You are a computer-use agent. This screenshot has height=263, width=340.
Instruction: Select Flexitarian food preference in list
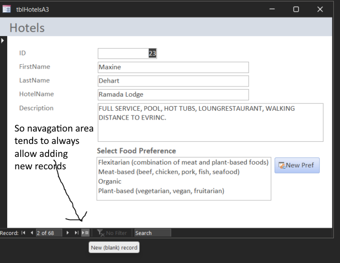pos(183,163)
